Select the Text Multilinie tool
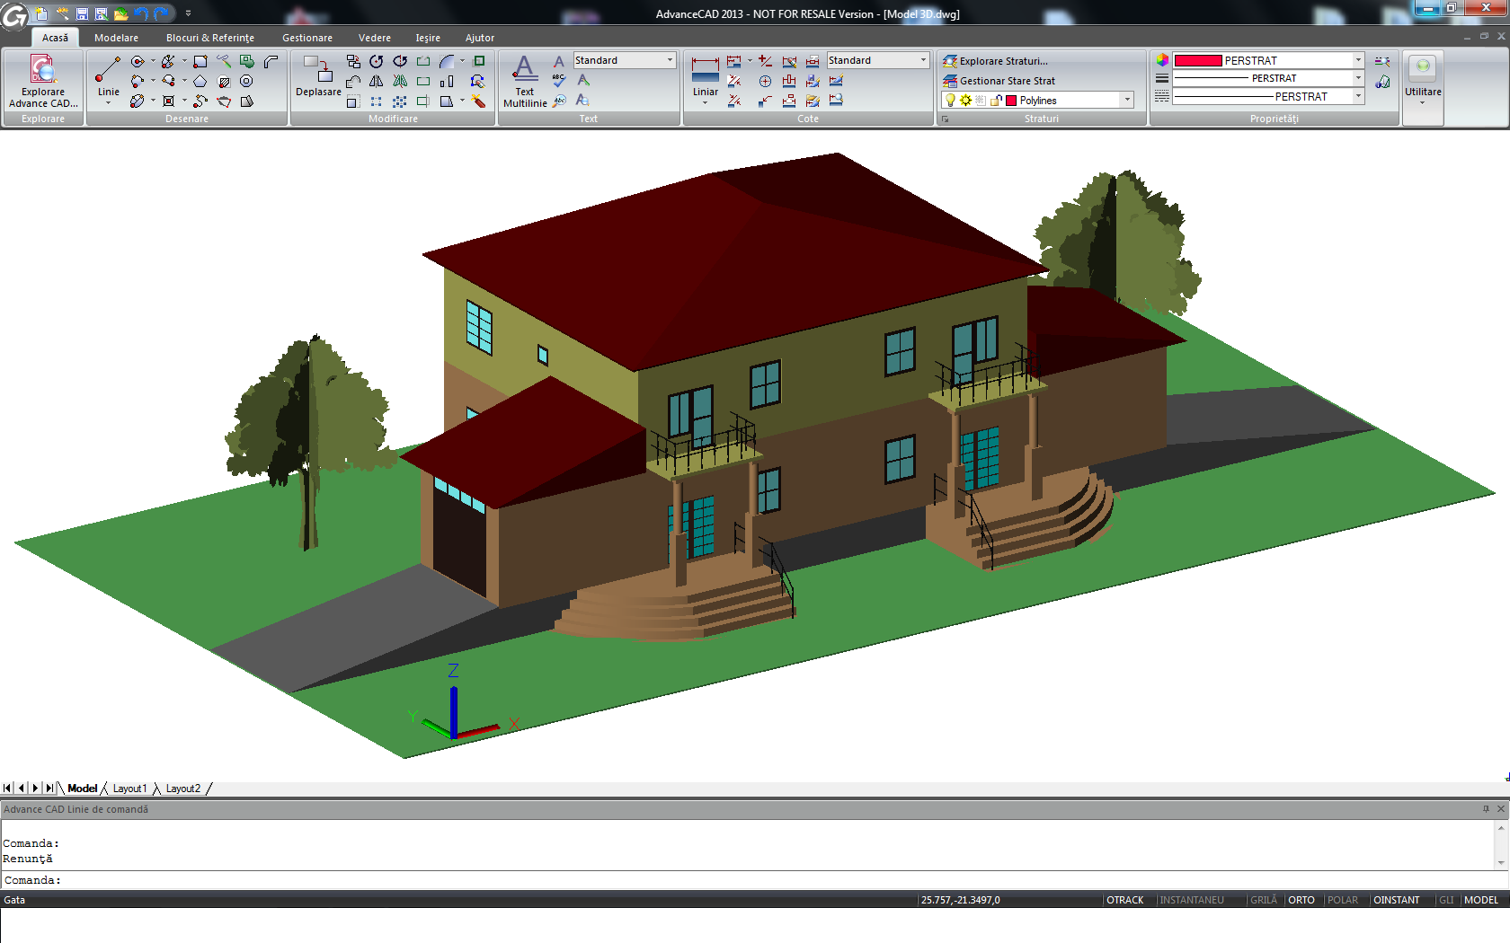The width and height of the screenshot is (1510, 943). [x=525, y=81]
